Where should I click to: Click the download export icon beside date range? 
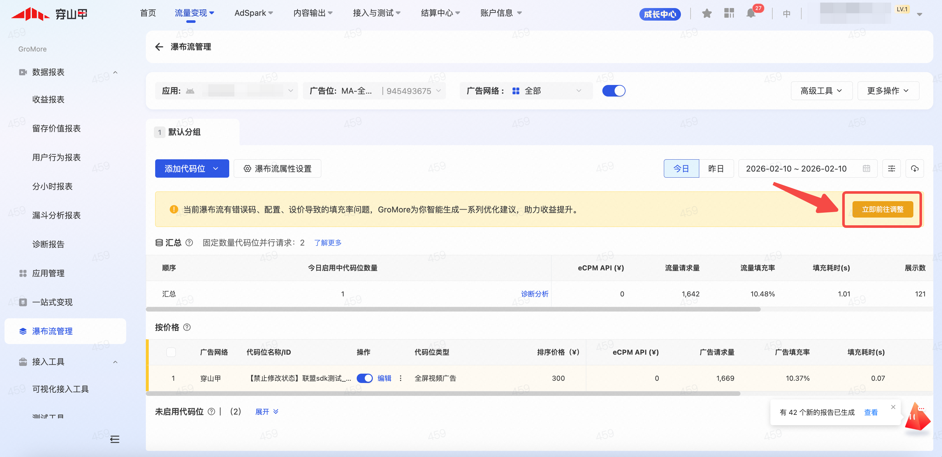(914, 169)
